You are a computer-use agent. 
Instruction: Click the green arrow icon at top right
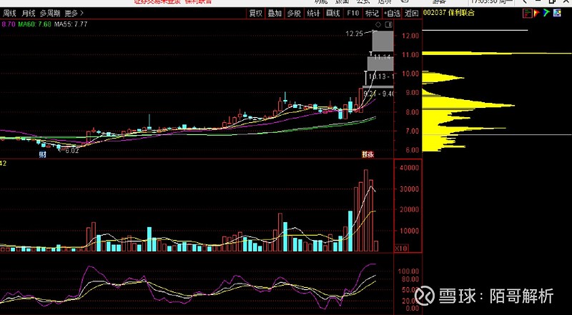tap(544, 13)
